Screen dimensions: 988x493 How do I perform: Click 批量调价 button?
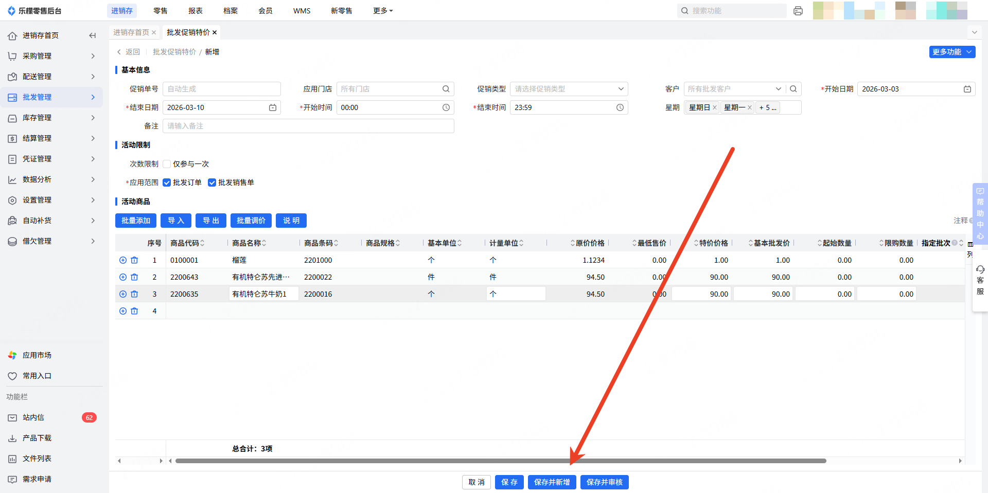tap(251, 221)
